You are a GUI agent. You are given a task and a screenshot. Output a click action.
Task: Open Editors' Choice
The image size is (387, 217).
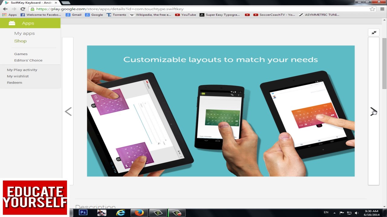coord(28,60)
